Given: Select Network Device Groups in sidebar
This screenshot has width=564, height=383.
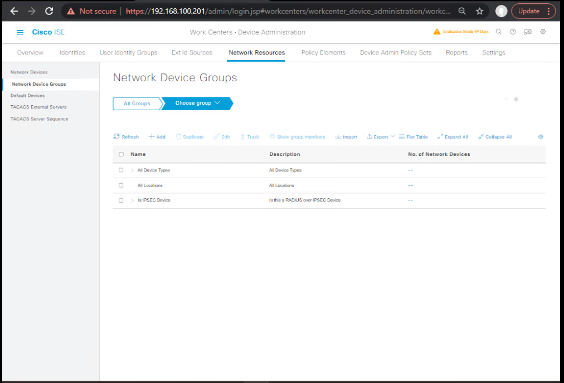Looking at the screenshot, I should [x=39, y=84].
